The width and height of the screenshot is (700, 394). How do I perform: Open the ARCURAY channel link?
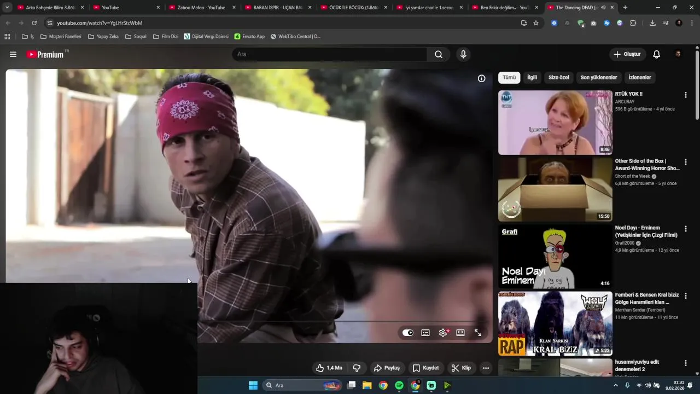coord(625,101)
